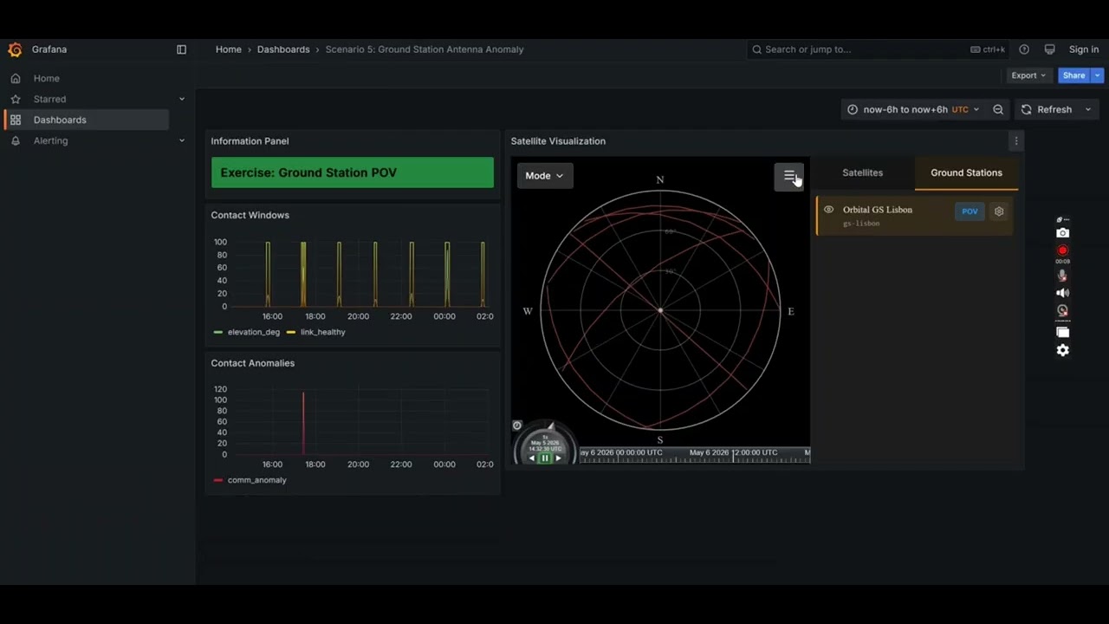Click POV for Orbital GS Lisbon
Screen dimensions: 1109x624
[970, 211]
